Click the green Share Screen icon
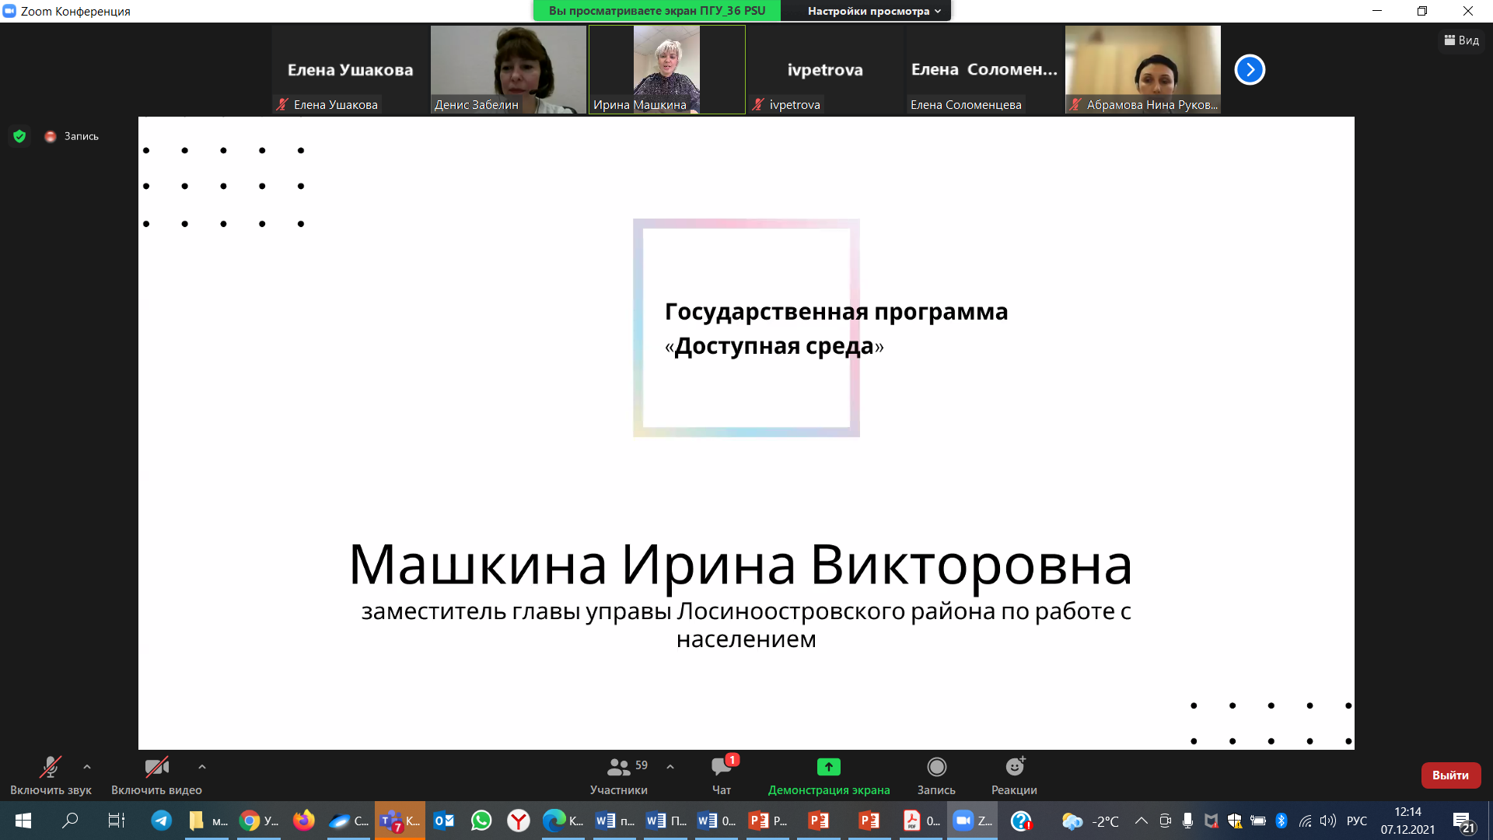Viewport: 1493px width, 840px height. (828, 767)
